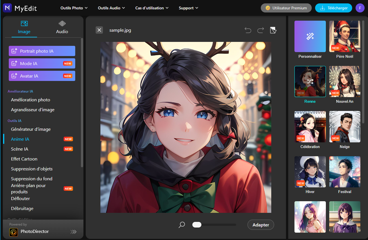Open the F user profile avatar
Viewport: 368px width, 240px height.
pos(360,8)
